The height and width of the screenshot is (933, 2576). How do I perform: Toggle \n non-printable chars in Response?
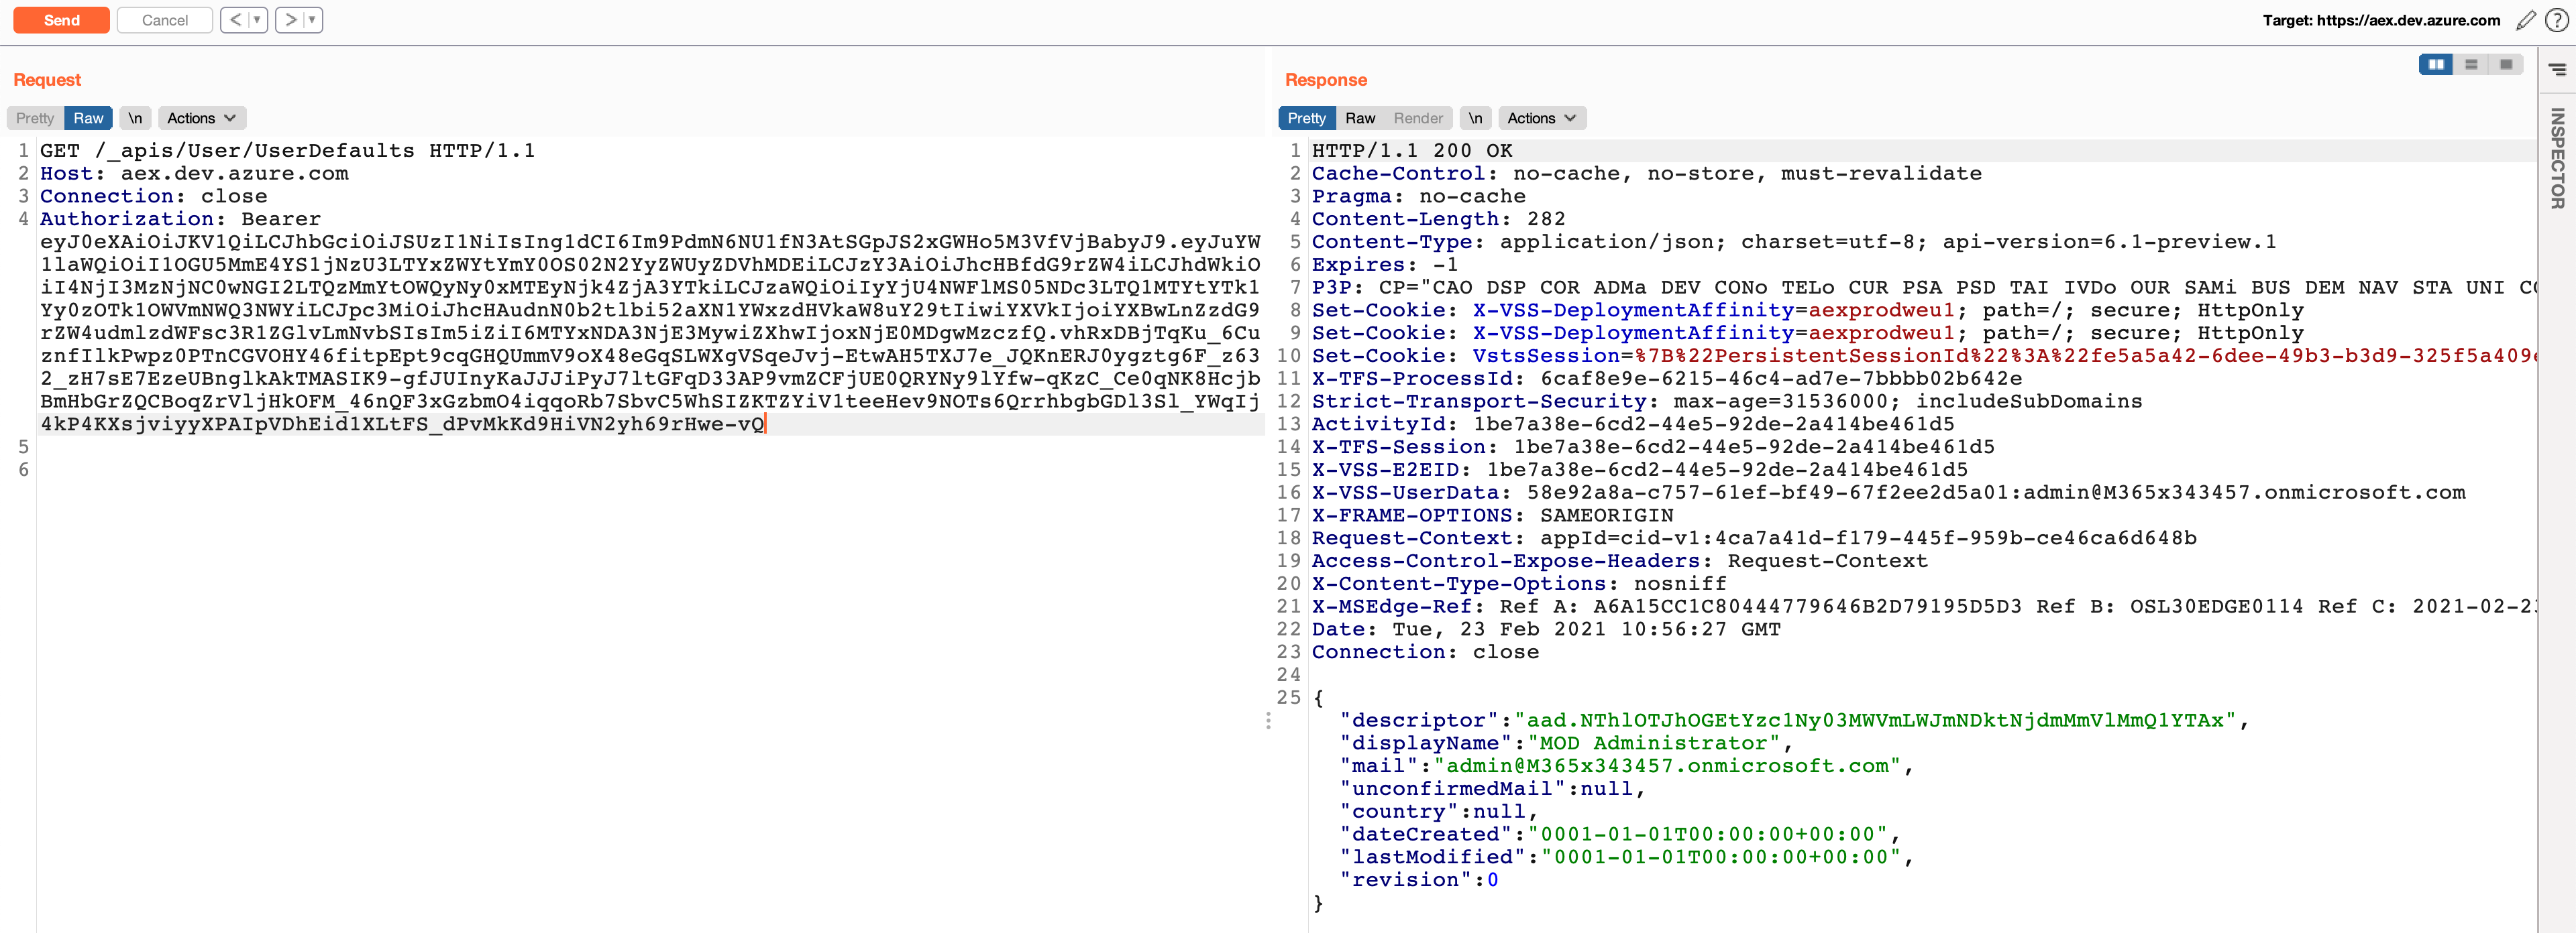(1475, 118)
